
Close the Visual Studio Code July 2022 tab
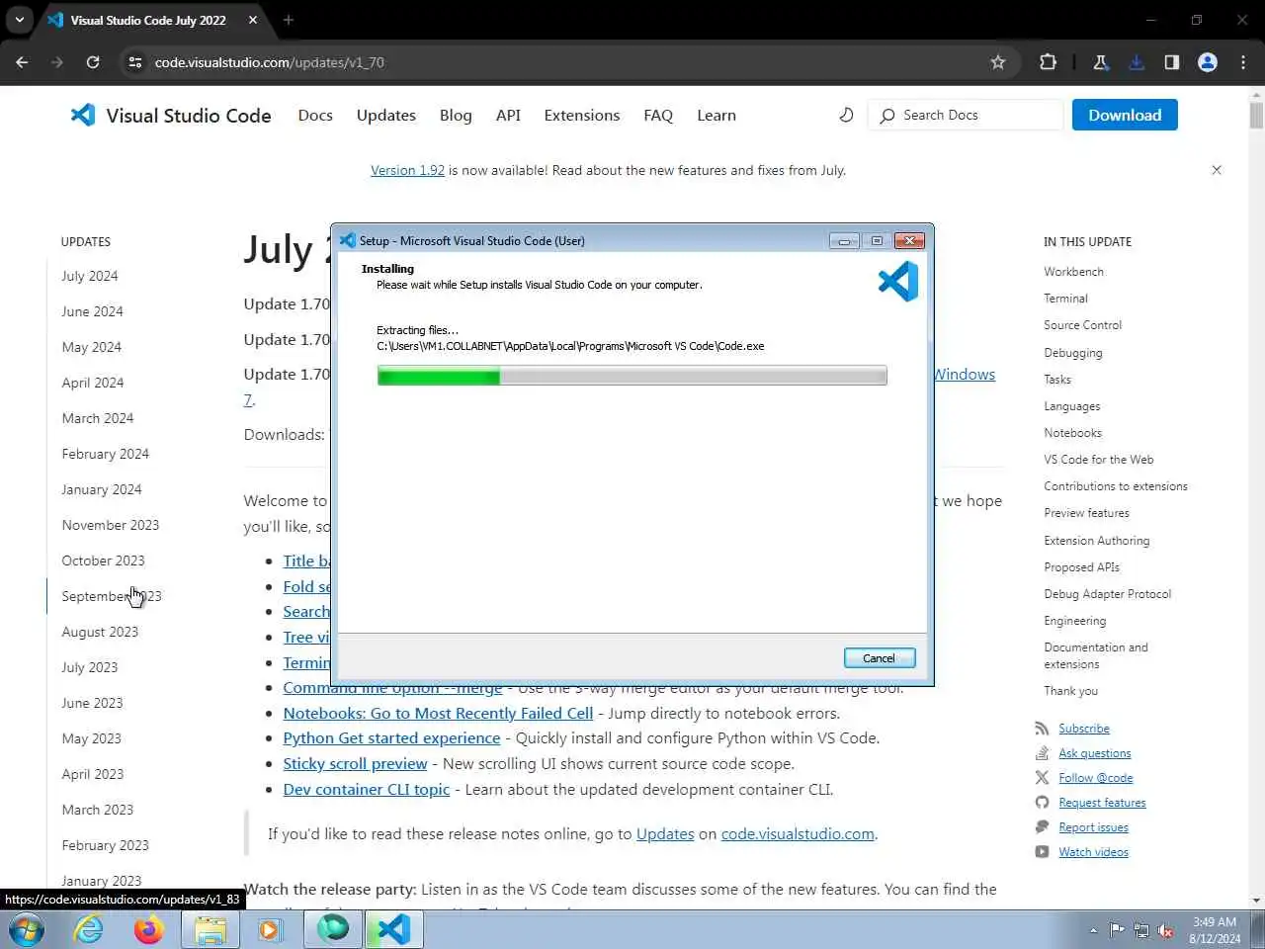click(253, 20)
